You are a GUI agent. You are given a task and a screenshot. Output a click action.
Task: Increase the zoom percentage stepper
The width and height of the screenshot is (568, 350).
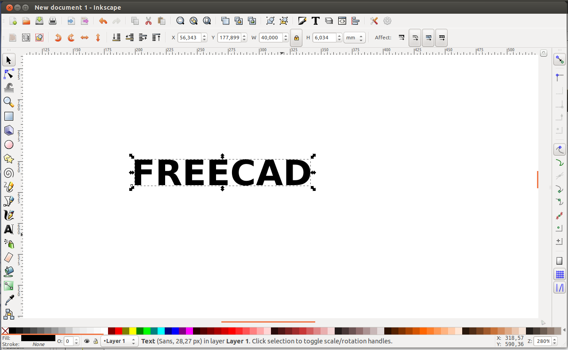554,339
